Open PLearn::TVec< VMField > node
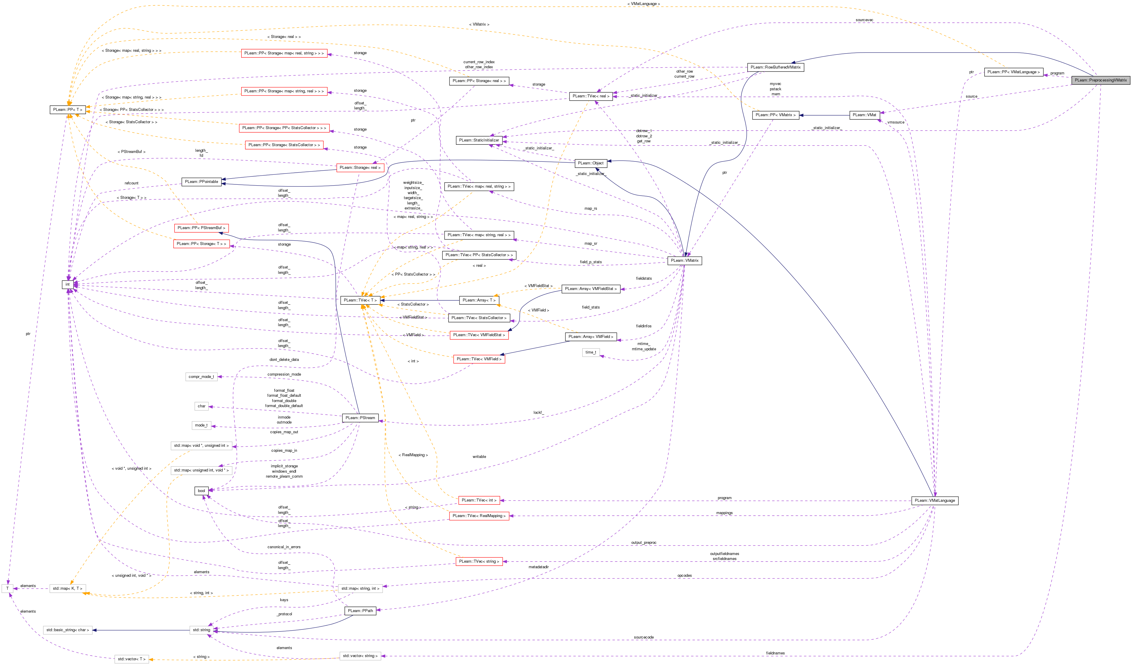This screenshot has width=1132, height=665. [x=479, y=359]
